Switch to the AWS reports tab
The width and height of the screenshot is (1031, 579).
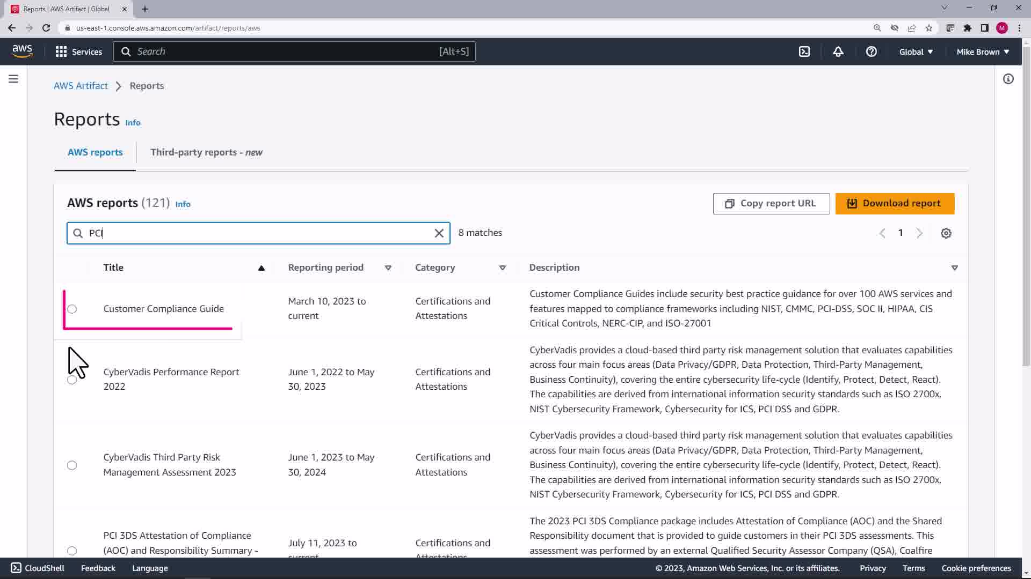(x=95, y=152)
